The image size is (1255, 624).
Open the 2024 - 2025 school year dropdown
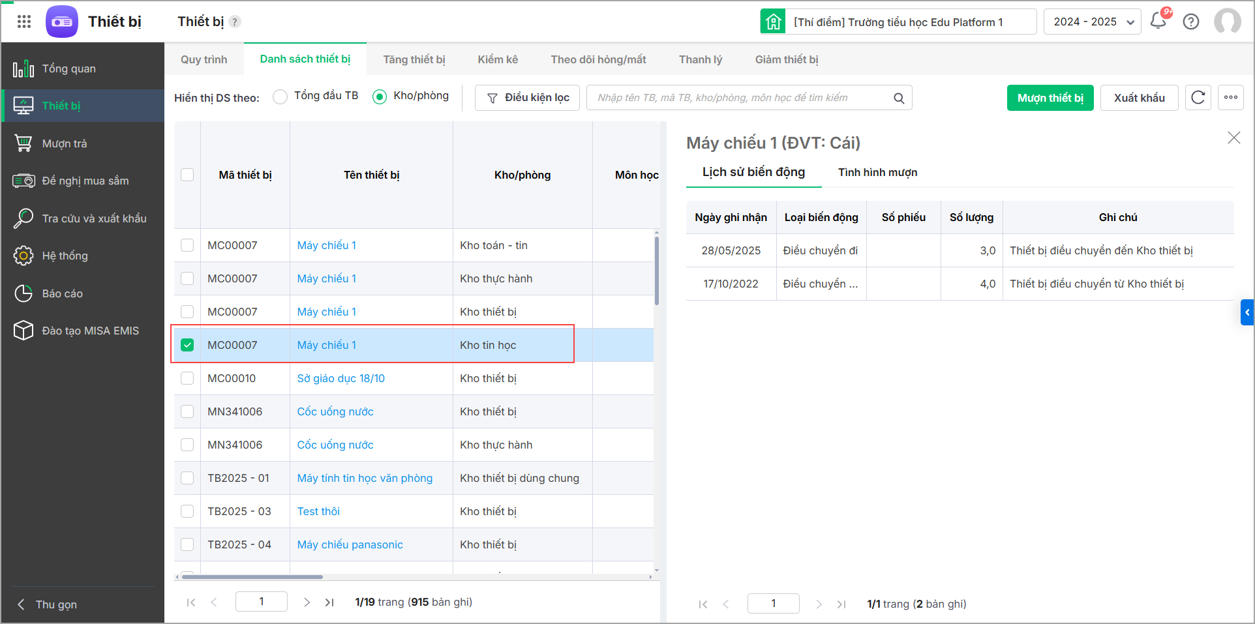click(x=1092, y=22)
